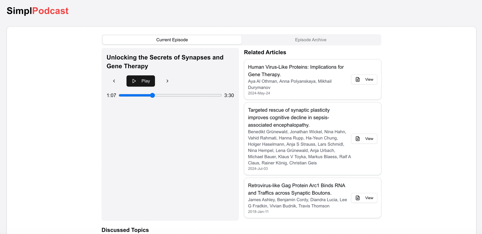482x234 pixels.
Task: Select the previous episode chevron
Action: click(x=114, y=81)
